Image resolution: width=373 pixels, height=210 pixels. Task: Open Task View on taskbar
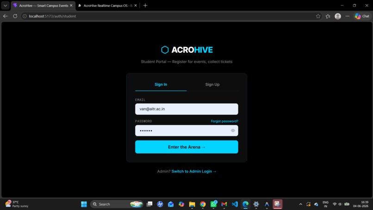tap(149, 204)
